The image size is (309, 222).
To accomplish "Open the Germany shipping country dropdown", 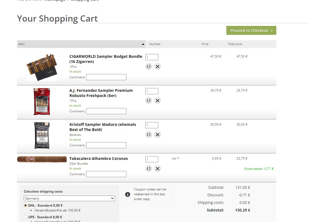I will click(69, 198).
